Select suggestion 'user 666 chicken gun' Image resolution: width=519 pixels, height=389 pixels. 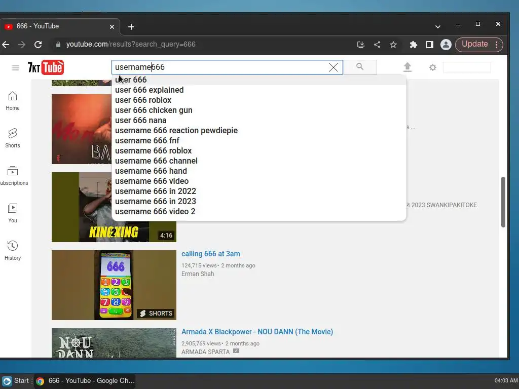[259, 110]
